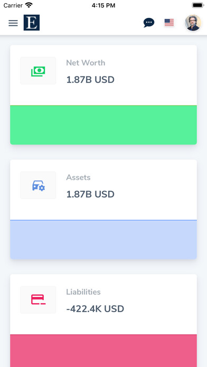Open the hamburger navigation menu
Viewport: 207px width, 367px height.
[13, 23]
